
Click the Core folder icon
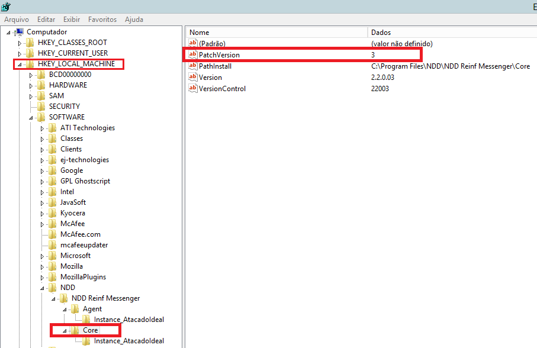pos(75,330)
